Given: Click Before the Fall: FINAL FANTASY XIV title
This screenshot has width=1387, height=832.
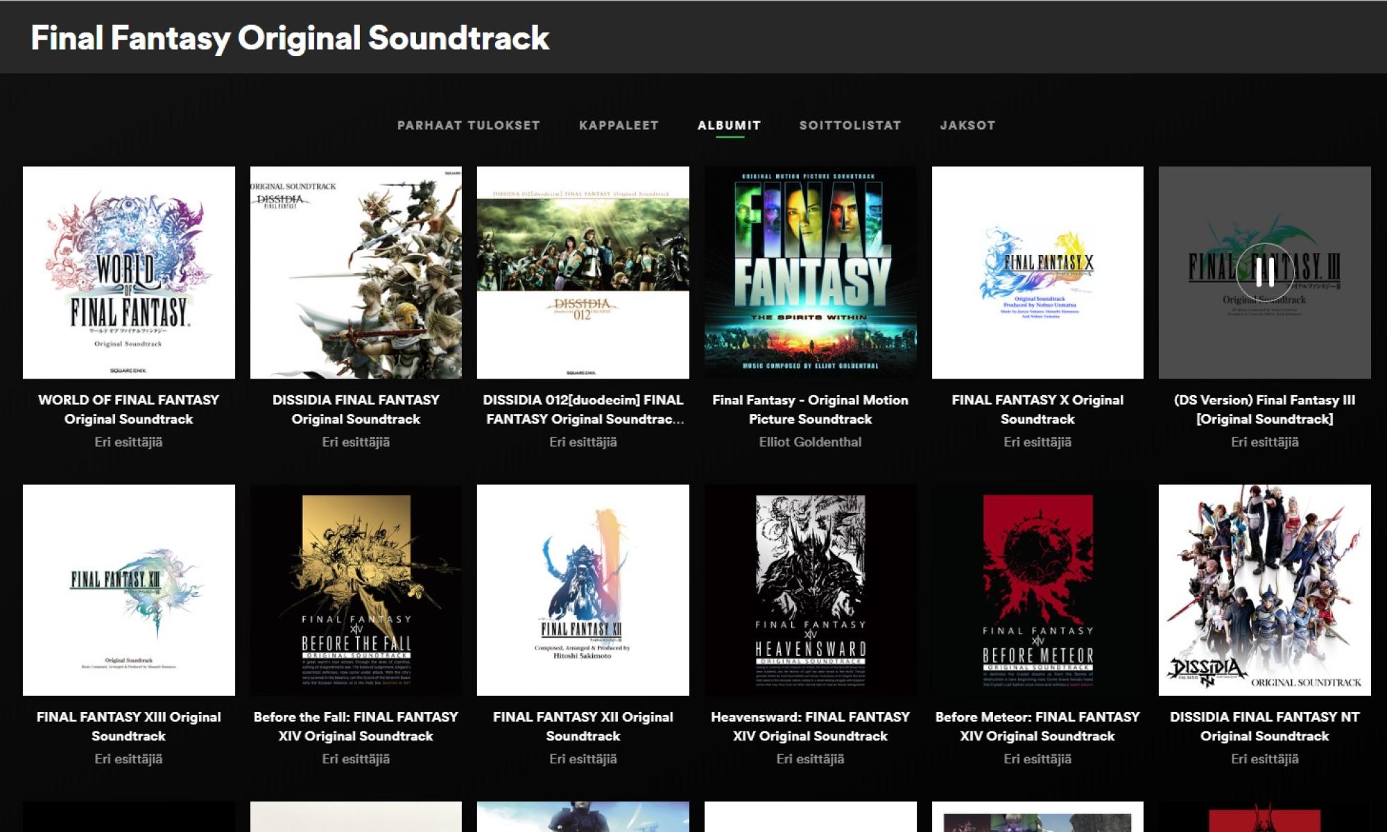Looking at the screenshot, I should [x=356, y=726].
